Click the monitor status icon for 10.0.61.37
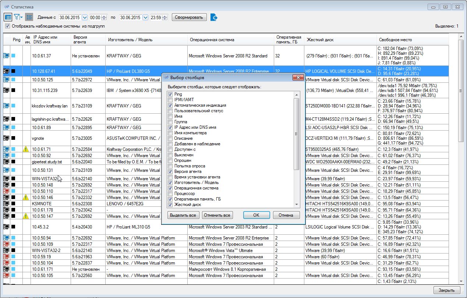Screen dimensions: 467x298 (6, 56)
